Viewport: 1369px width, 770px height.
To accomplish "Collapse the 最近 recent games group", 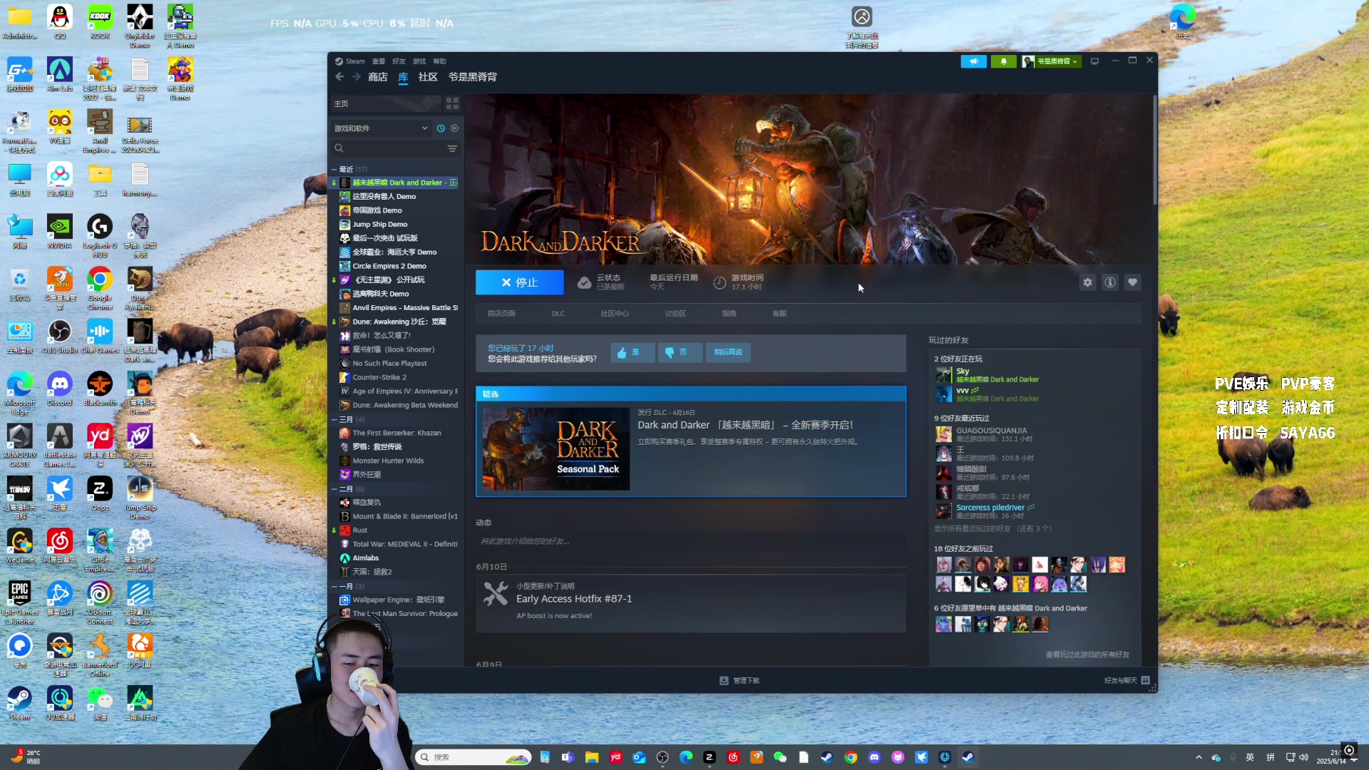I will tap(334, 170).
